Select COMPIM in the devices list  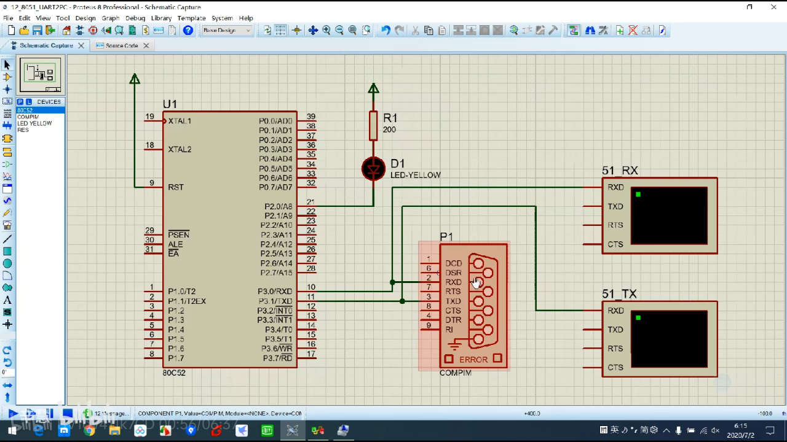[x=40, y=117]
